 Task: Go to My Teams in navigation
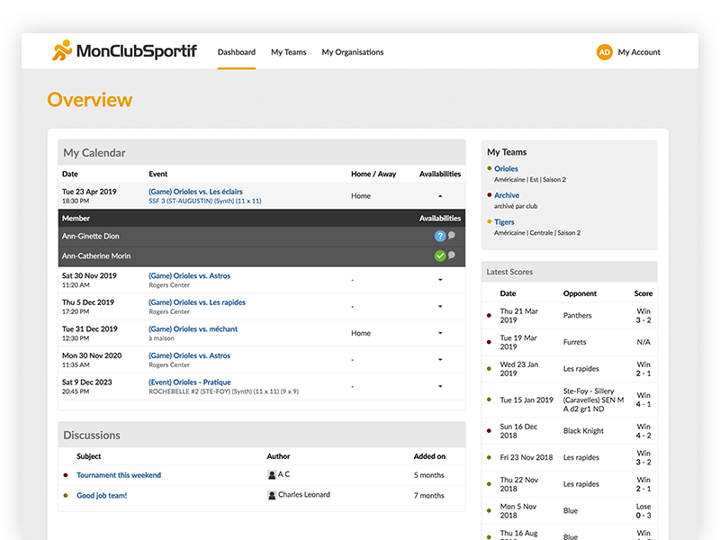pos(288,52)
